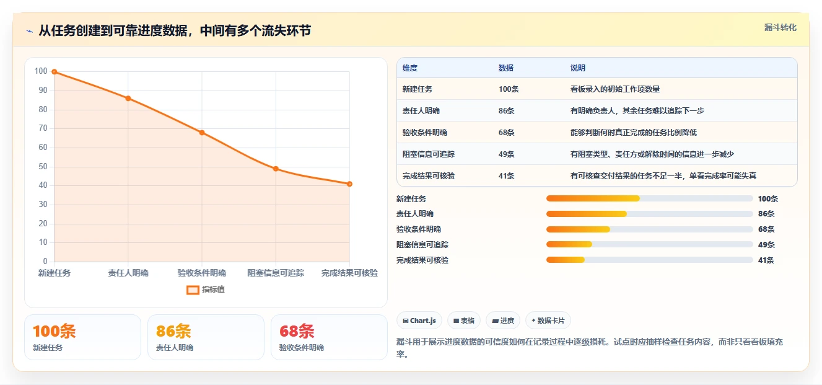This screenshot has width=822, height=385.
Task: Select the 新建任务 data point on chart
Action: (x=55, y=72)
